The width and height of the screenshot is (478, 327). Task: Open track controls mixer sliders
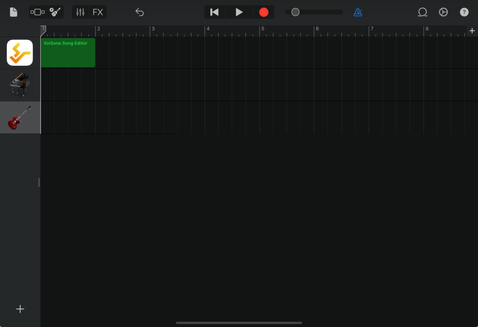[x=80, y=12]
